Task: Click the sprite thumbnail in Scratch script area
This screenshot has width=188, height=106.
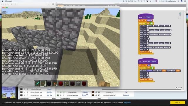Action: click(x=180, y=14)
